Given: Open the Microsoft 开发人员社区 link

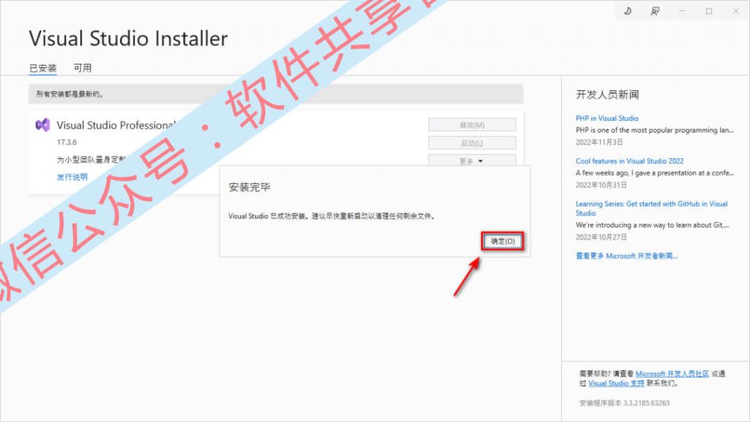Looking at the screenshot, I should pos(672,374).
